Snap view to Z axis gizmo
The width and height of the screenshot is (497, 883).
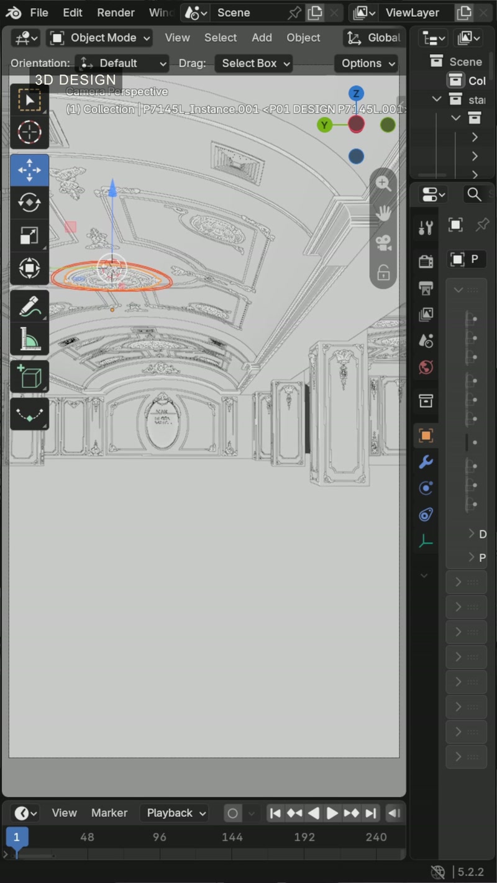click(x=356, y=94)
